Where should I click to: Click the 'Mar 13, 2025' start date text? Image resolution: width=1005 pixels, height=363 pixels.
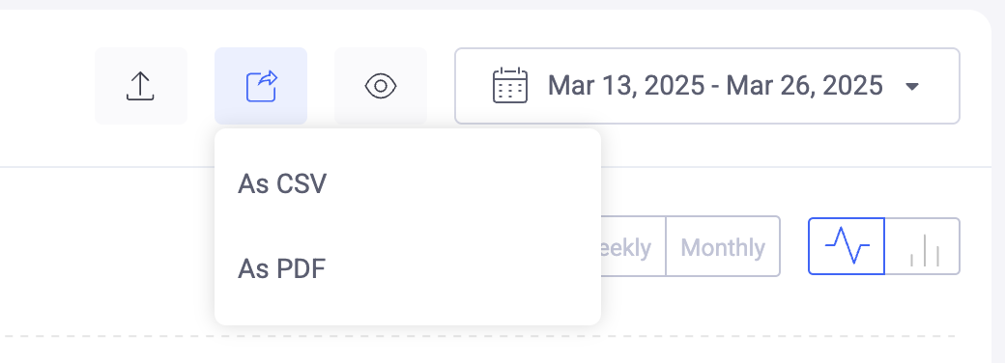tap(625, 86)
